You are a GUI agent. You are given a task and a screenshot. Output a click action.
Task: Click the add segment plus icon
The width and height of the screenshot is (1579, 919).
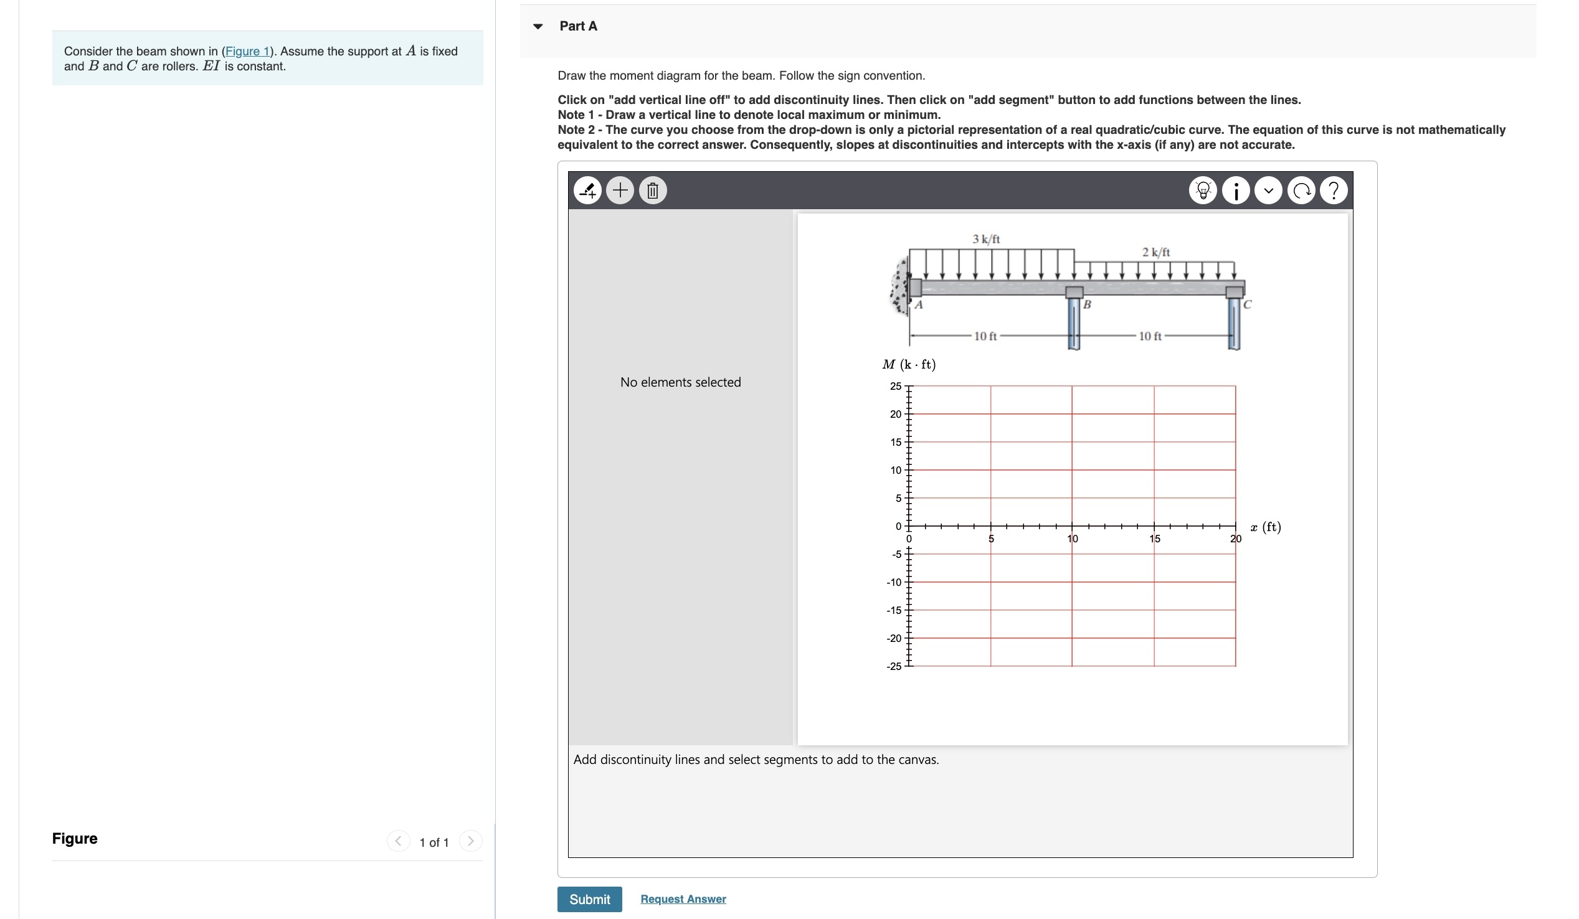coord(620,190)
